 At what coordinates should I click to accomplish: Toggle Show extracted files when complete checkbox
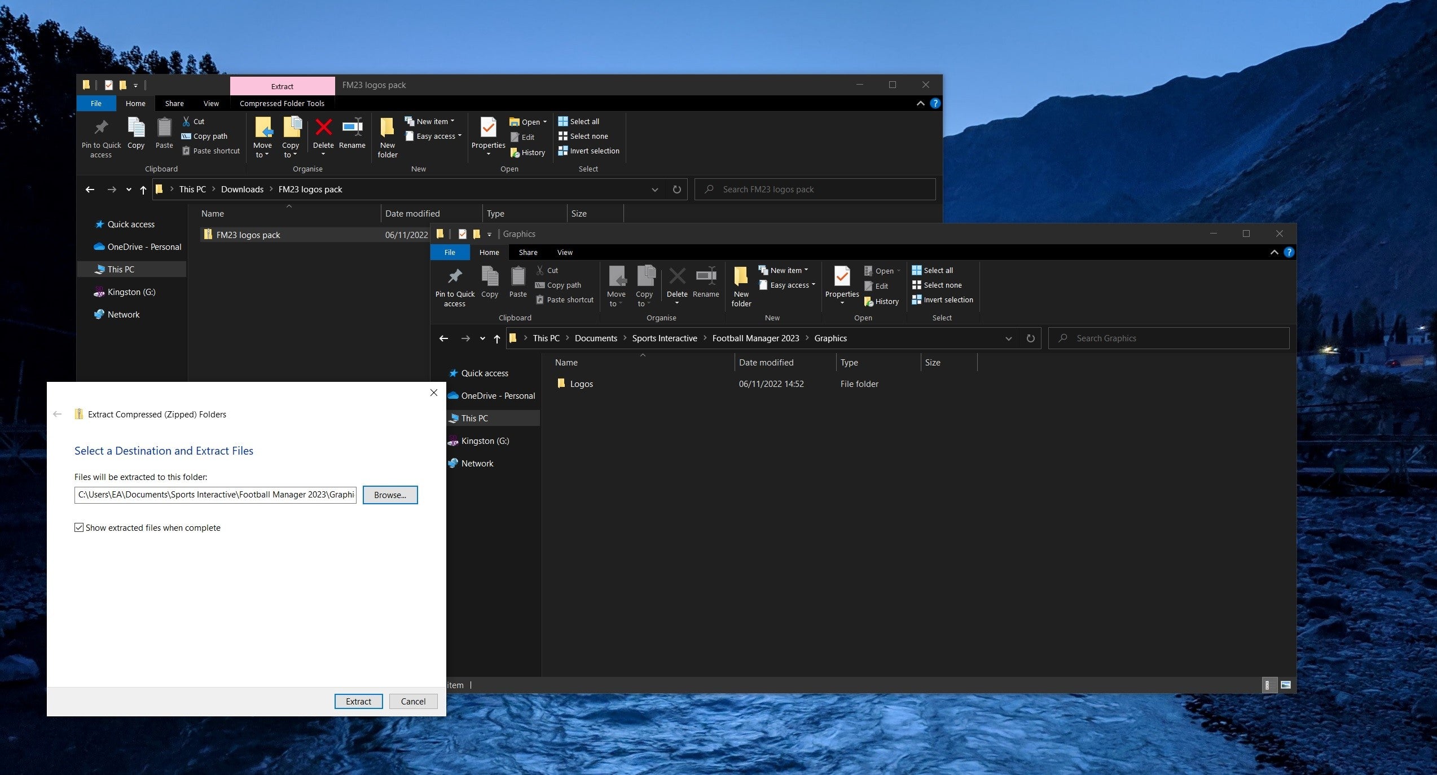pyautogui.click(x=79, y=527)
